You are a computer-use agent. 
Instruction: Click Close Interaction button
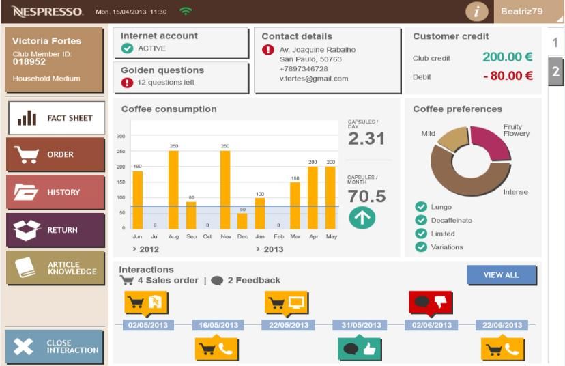point(55,346)
